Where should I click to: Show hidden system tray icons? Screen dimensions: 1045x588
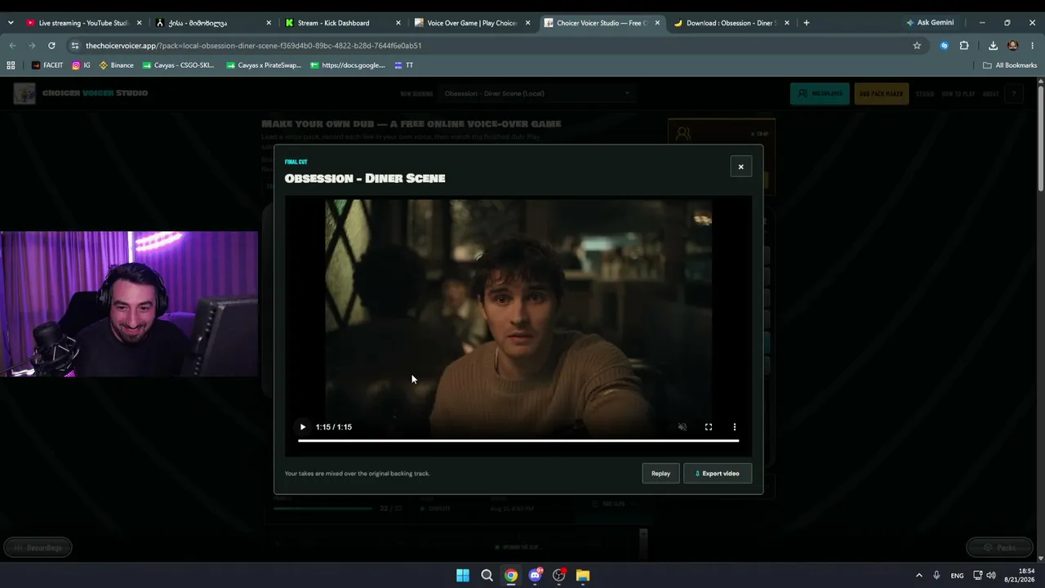[x=918, y=576]
